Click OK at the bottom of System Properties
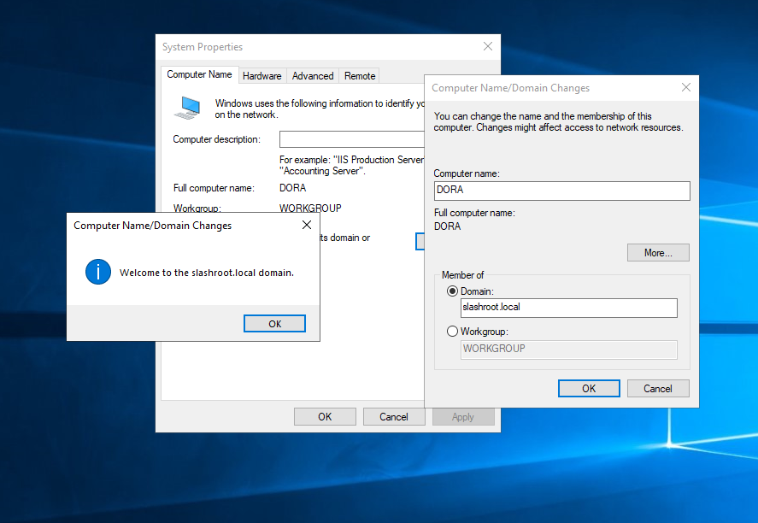 pyautogui.click(x=325, y=417)
